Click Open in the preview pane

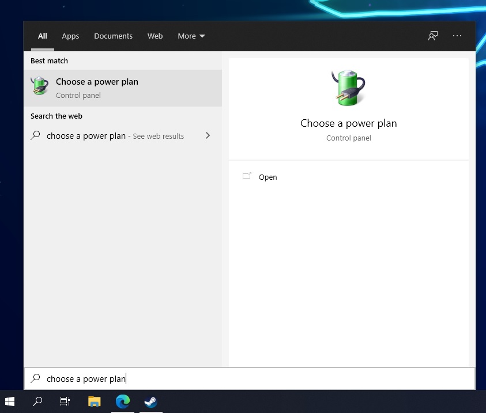point(268,177)
